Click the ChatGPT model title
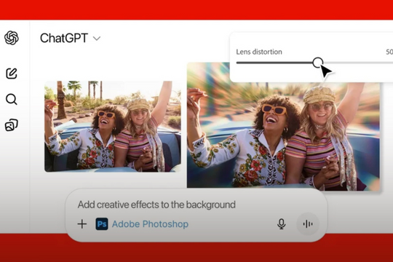This screenshot has height=262, width=393. (x=64, y=38)
